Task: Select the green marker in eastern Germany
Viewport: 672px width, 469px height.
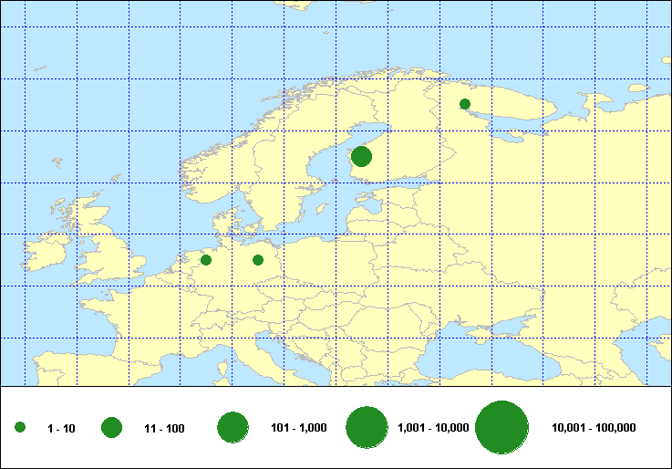Action: pyautogui.click(x=258, y=260)
